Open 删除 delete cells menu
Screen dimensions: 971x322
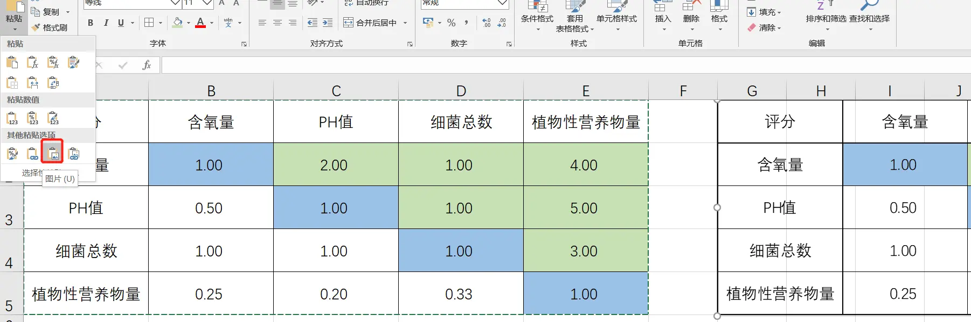[691, 16]
